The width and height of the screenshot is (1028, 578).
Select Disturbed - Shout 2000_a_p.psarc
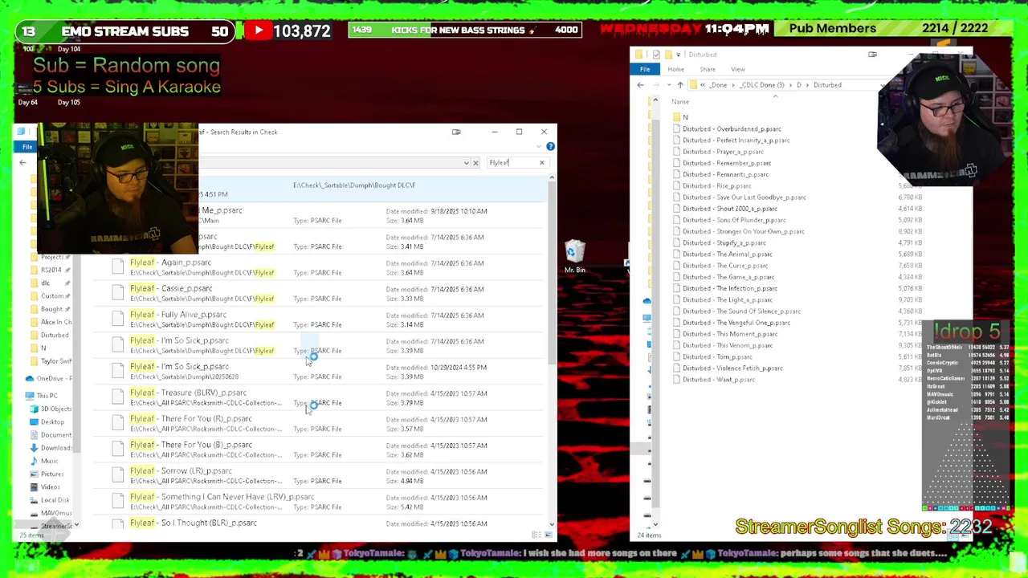[730, 209]
